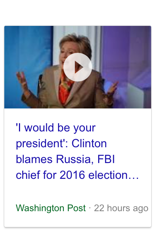Click the triangle play icon
This screenshot has height=232, width=154.
(79, 67)
